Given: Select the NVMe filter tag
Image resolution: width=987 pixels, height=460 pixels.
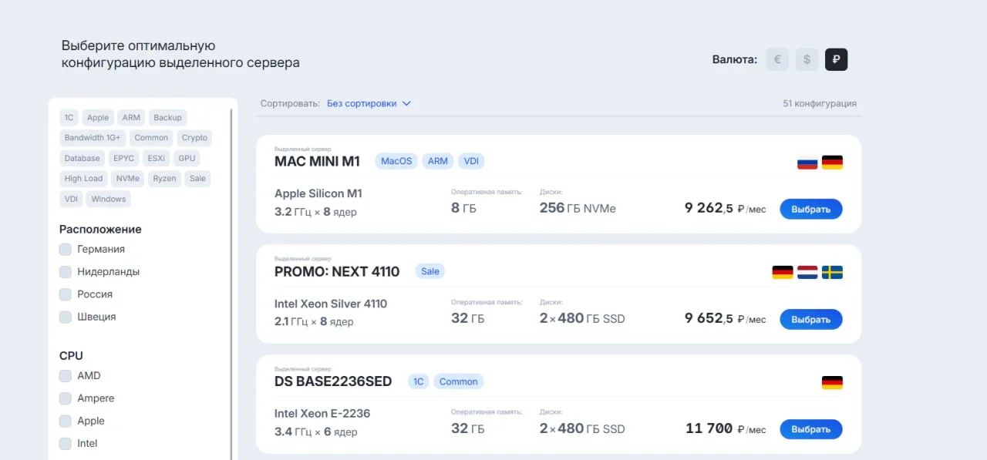Looking at the screenshot, I should tap(127, 179).
